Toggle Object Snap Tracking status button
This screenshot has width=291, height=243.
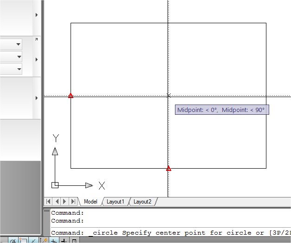click(33, 240)
